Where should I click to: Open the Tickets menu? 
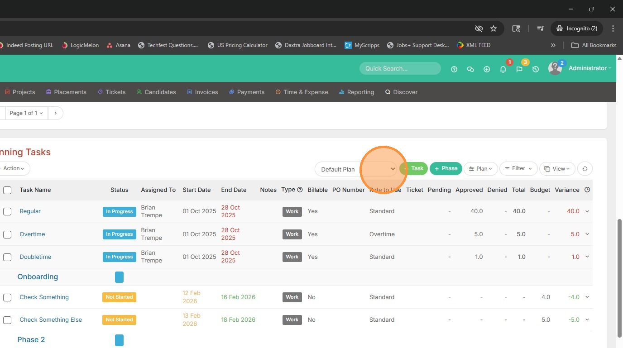(111, 92)
